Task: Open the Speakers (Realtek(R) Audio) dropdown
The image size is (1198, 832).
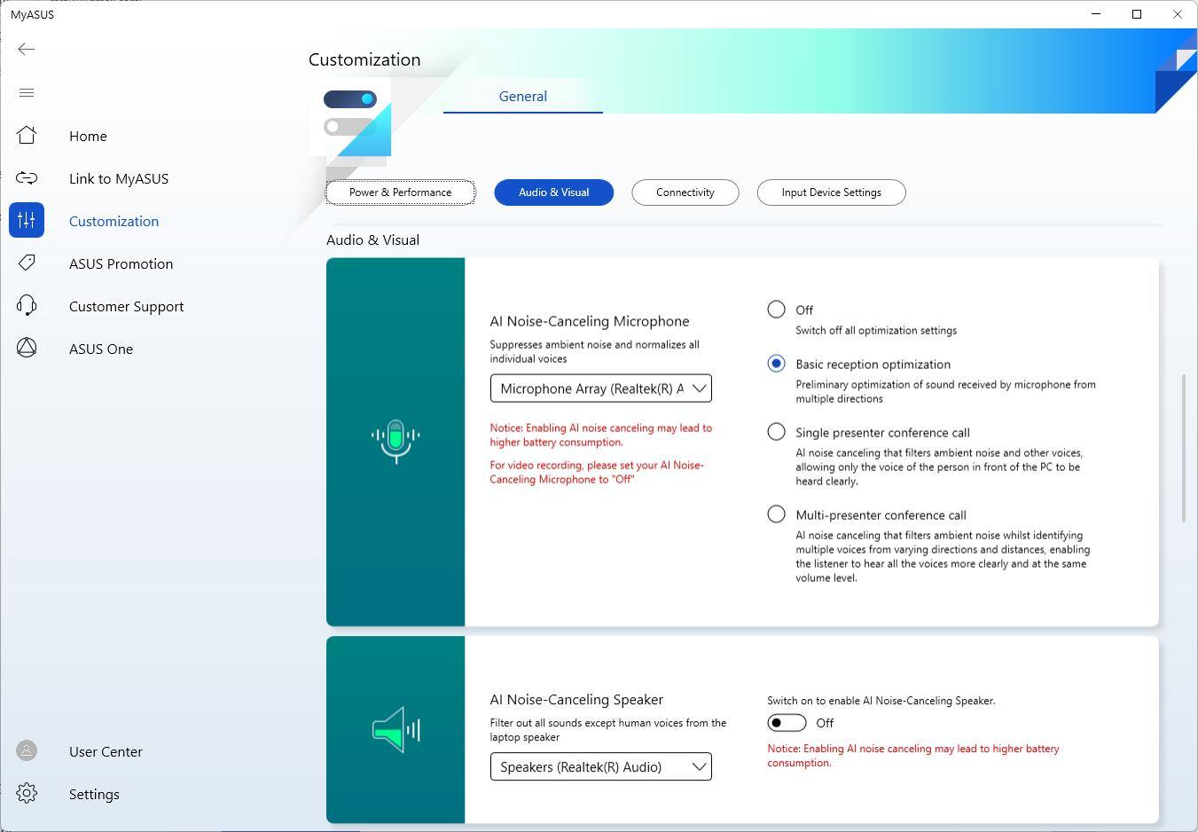Action: click(x=600, y=767)
